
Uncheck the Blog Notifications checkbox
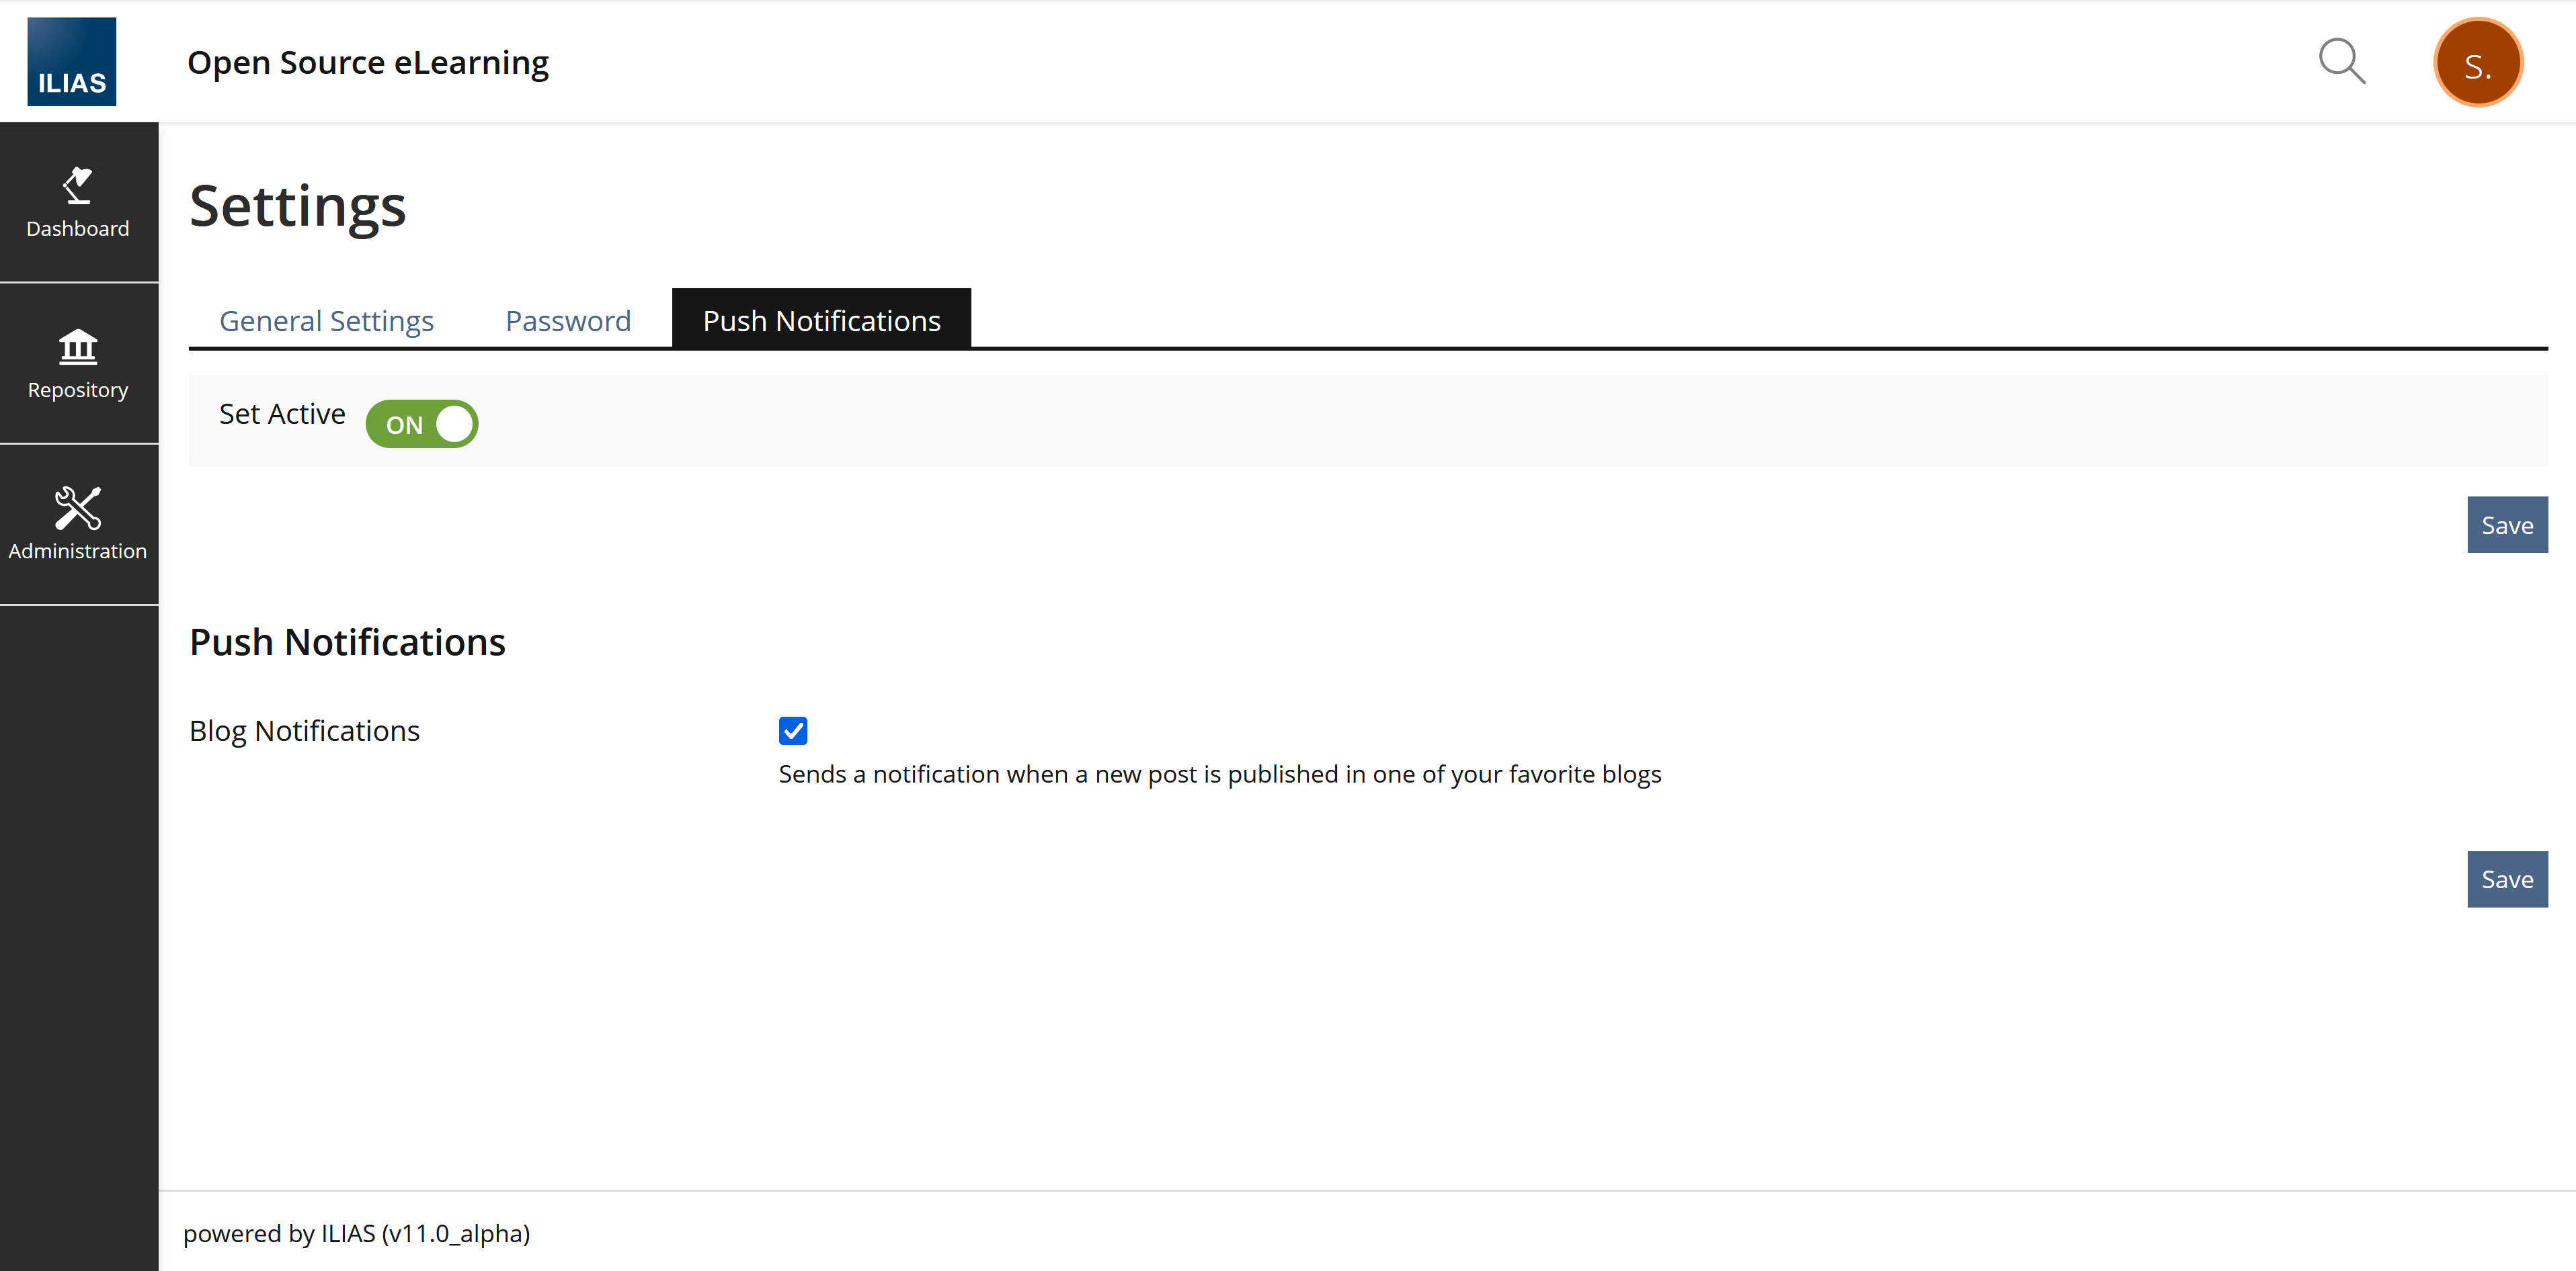point(793,732)
